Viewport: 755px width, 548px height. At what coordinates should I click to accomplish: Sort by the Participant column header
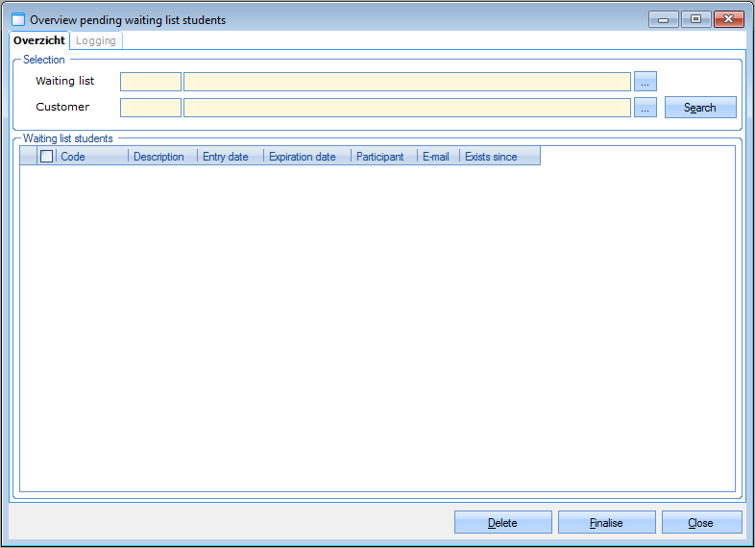pyautogui.click(x=384, y=157)
